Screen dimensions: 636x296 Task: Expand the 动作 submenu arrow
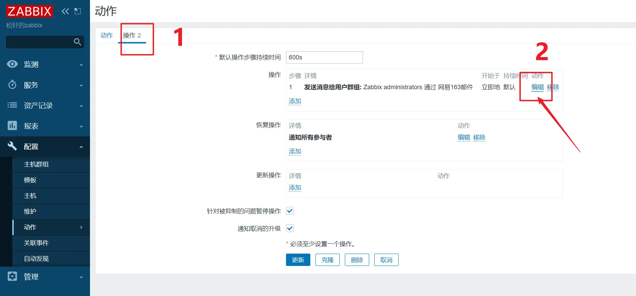[81, 227]
